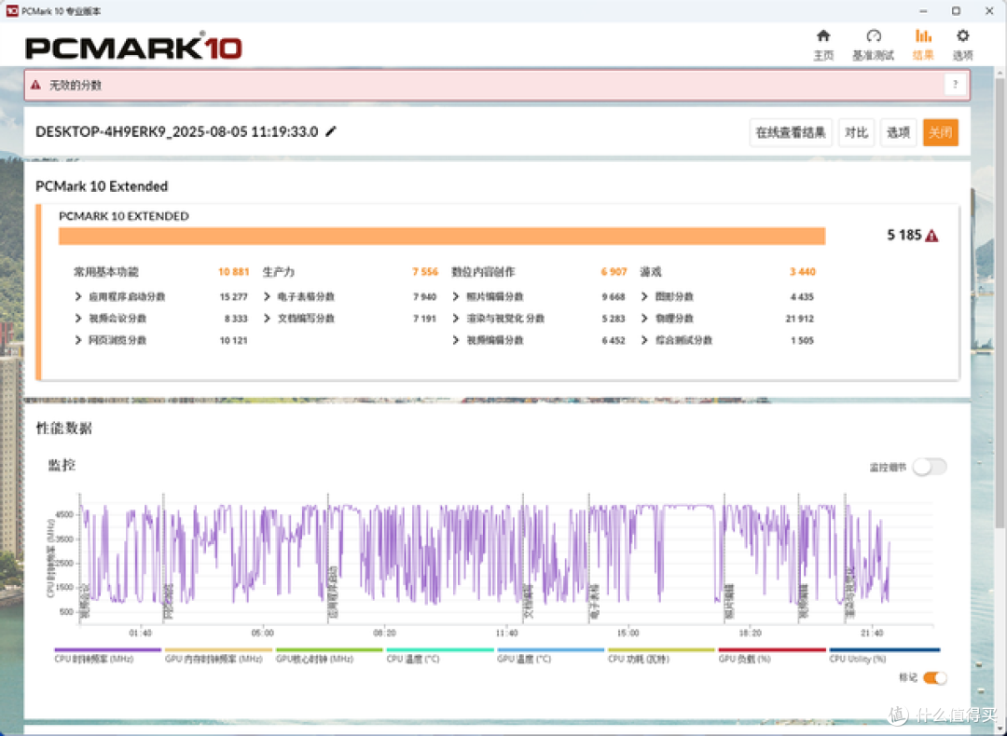Image resolution: width=1007 pixels, height=736 pixels.
Task: Click the 照片编辑分数 value 9 668
Action: click(x=614, y=296)
